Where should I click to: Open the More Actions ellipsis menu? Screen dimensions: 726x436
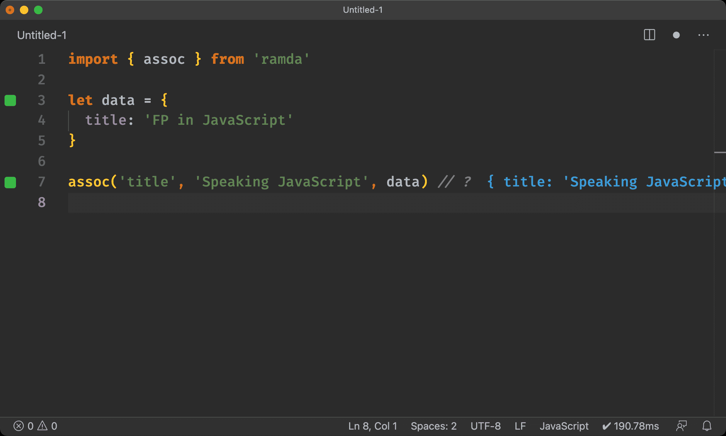[x=703, y=35]
